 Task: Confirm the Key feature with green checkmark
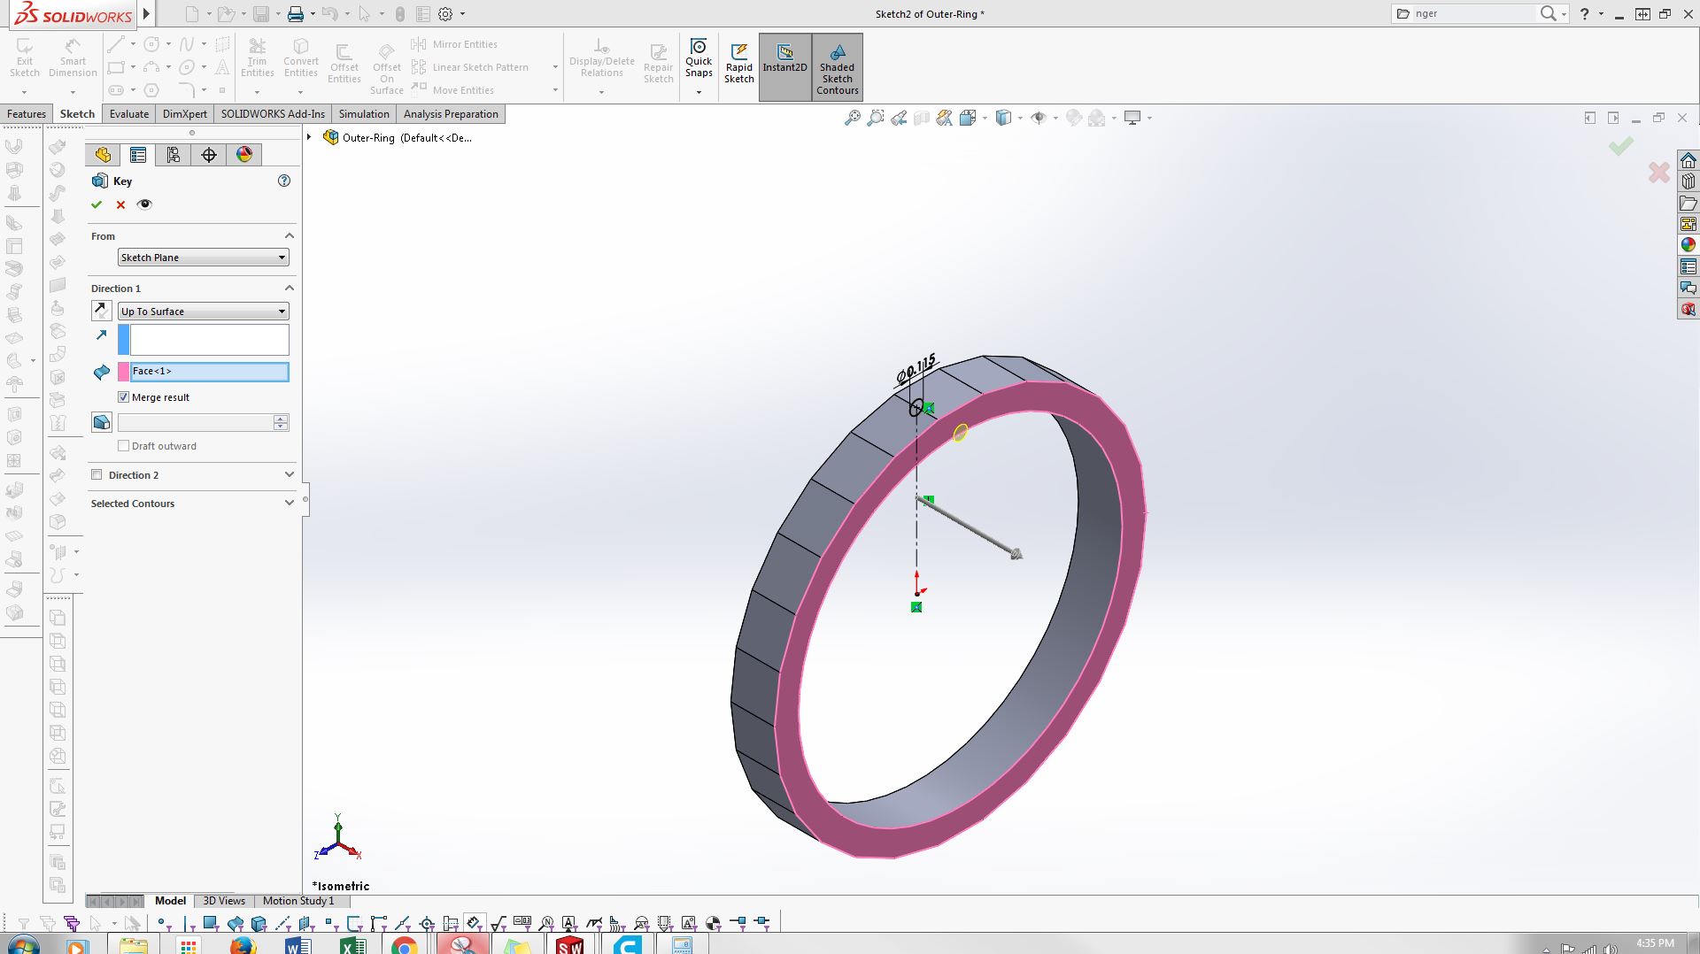pyautogui.click(x=97, y=204)
